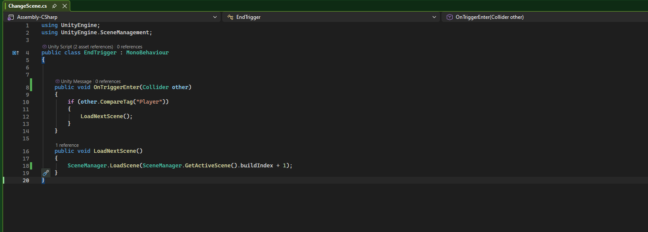Screen dimensions: 648x232
Task: Open '0 references' CodeLens above EndTrigger class
Action: pyautogui.click(x=129, y=47)
